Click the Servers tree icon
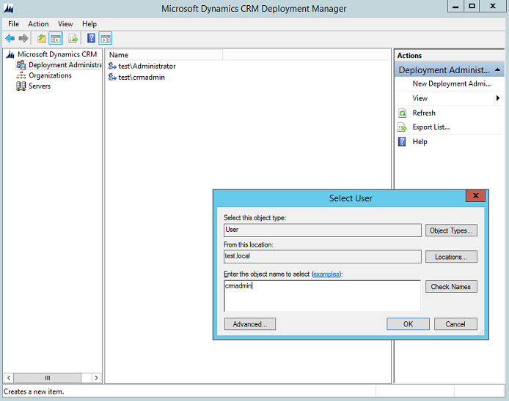 [21, 86]
